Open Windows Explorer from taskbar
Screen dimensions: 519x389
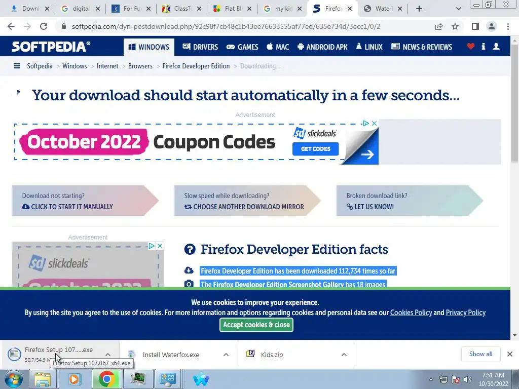pos(43,379)
